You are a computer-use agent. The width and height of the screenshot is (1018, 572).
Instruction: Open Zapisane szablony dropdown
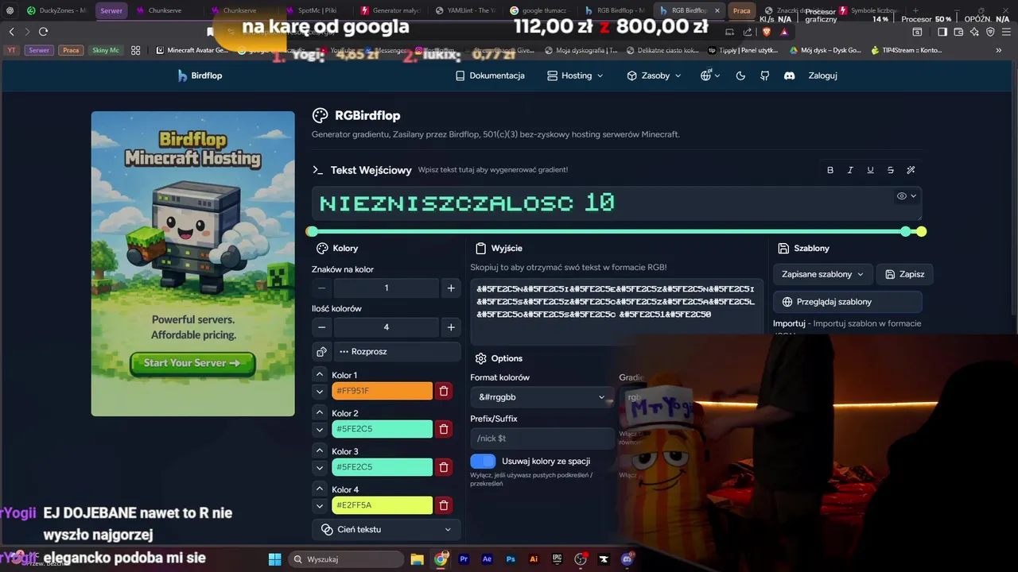click(x=822, y=274)
